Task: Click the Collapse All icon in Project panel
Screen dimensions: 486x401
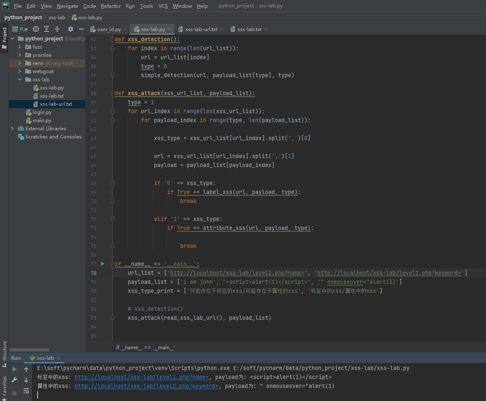Action: click(x=57, y=29)
